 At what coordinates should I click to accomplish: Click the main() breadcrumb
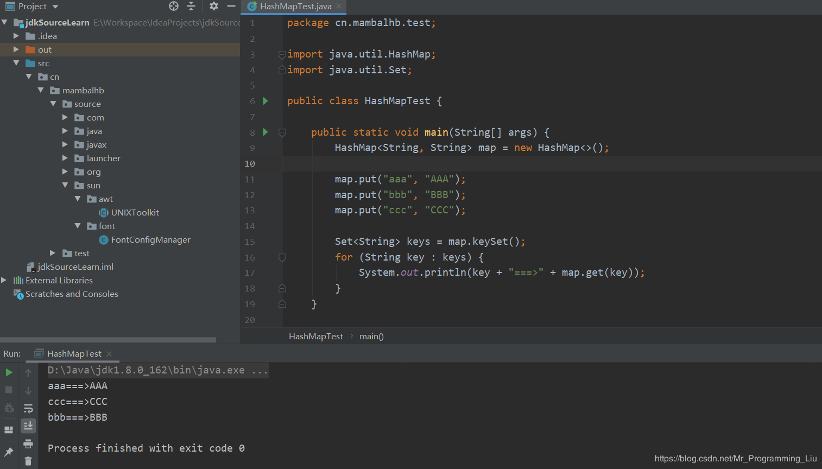coord(371,337)
